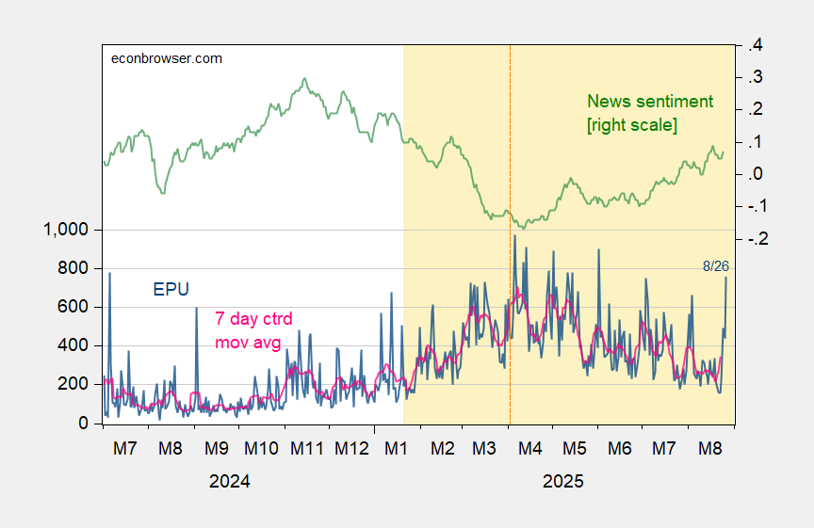
Task: Select the M9 month tick label
Action: click(x=216, y=449)
